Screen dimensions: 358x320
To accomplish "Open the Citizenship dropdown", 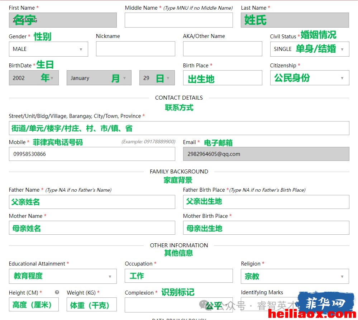I will click(x=310, y=78).
